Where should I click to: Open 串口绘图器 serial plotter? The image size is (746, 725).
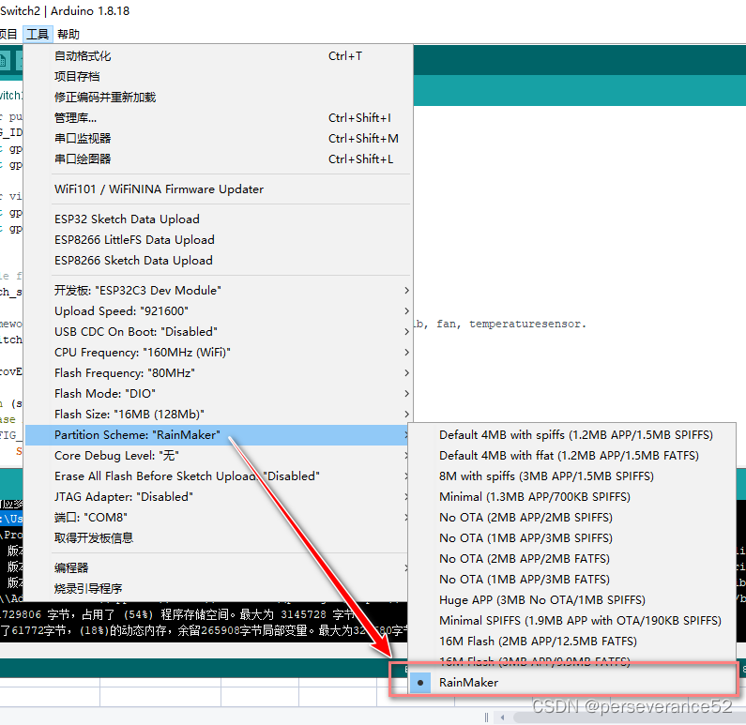coord(218,159)
